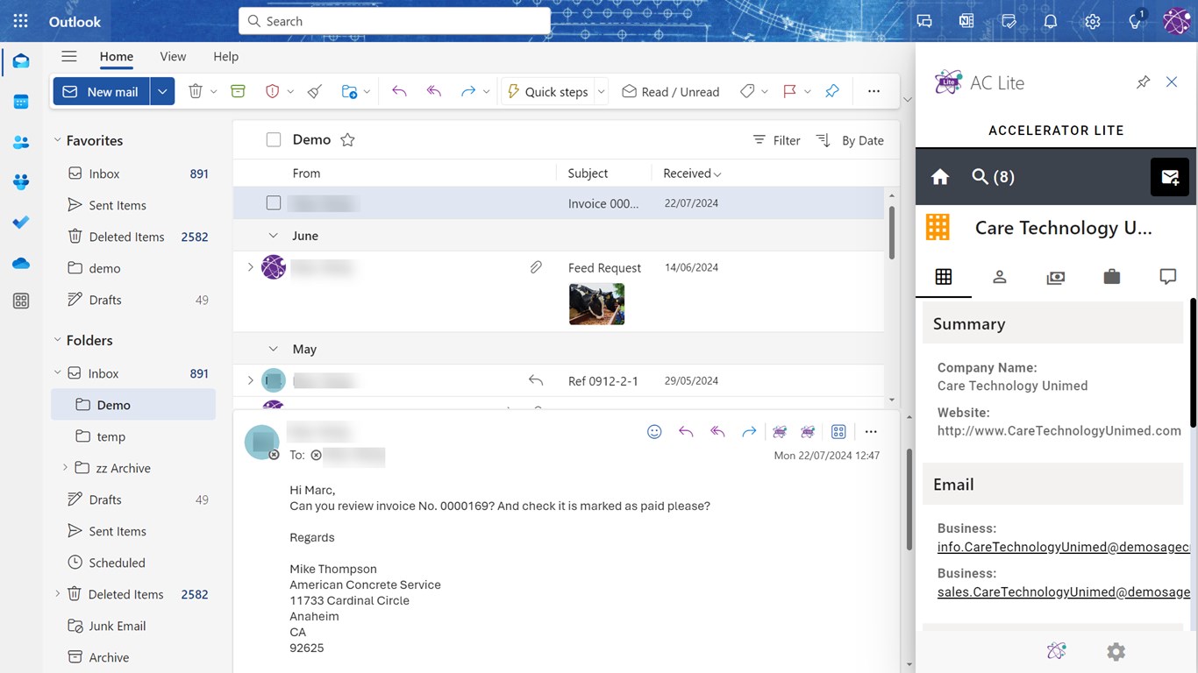Add emoji reaction to the open email
The height and width of the screenshot is (673, 1198).
pyautogui.click(x=654, y=431)
